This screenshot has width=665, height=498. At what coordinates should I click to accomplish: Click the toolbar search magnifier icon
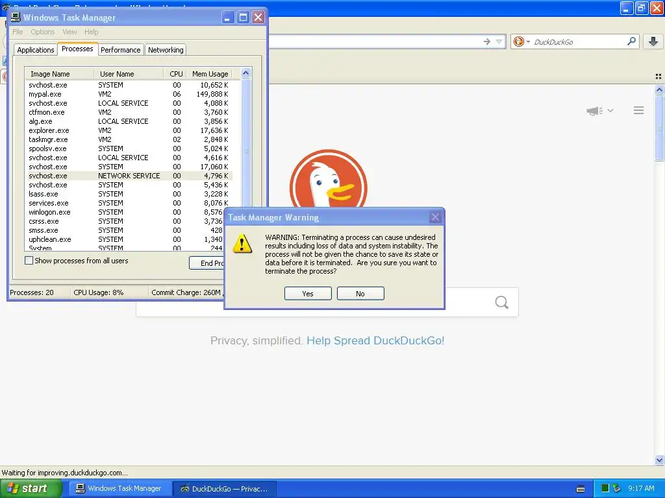[x=631, y=41]
